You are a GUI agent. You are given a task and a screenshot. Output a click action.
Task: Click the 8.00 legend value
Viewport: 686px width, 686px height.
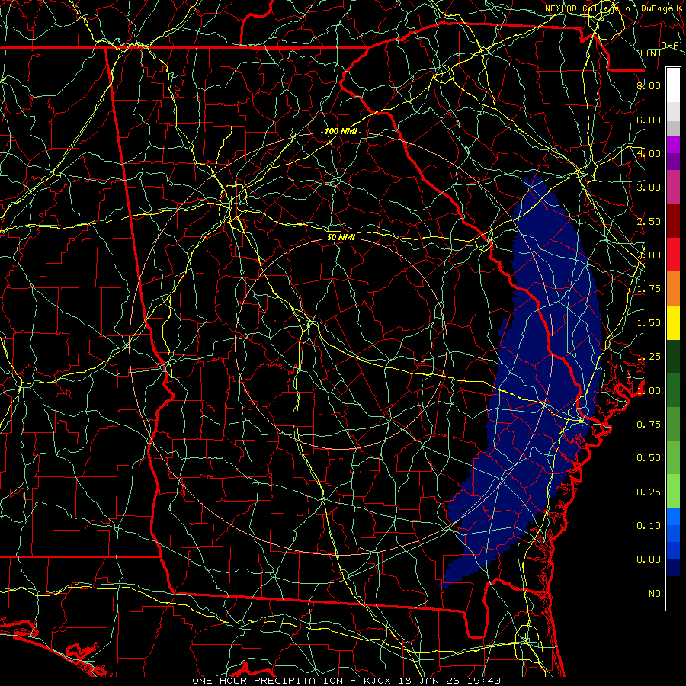point(649,85)
